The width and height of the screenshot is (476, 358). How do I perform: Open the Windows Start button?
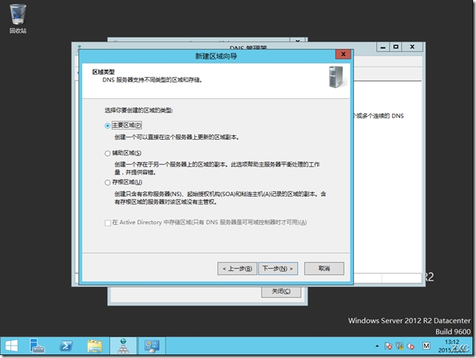(11, 345)
